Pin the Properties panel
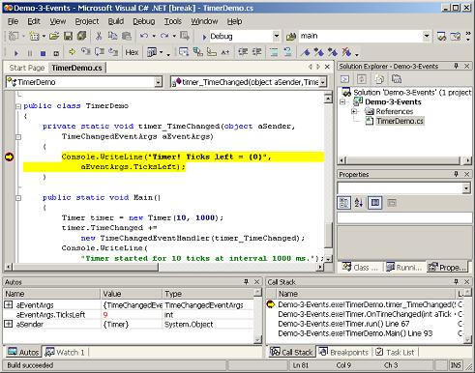The image size is (475, 373). click(x=456, y=174)
